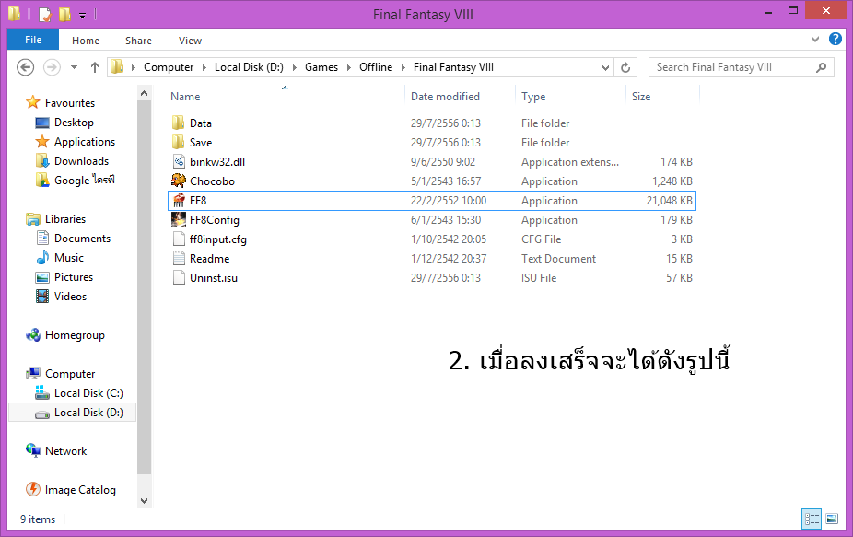Click the Back navigation arrow
The image size is (853, 537).
click(x=26, y=67)
